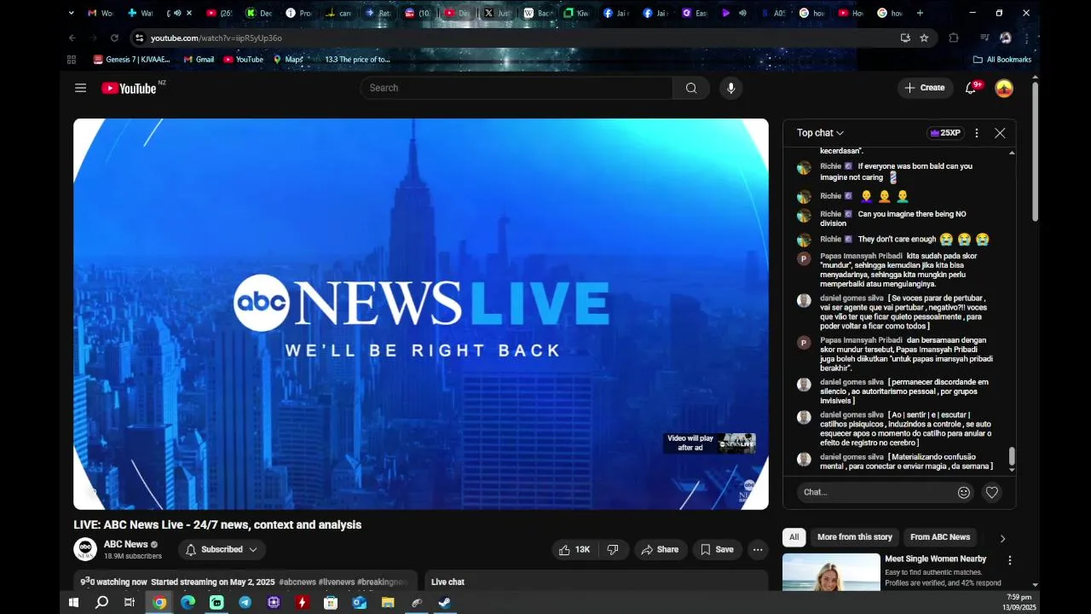Screen dimensions: 1091x614
Task: Switch to the Wikipedia browser tab
Action: pyautogui.click(x=537, y=13)
